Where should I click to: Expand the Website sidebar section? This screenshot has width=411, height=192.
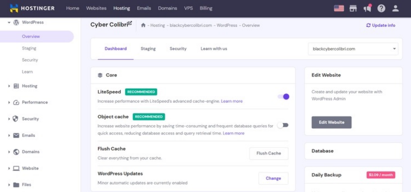coord(9,169)
